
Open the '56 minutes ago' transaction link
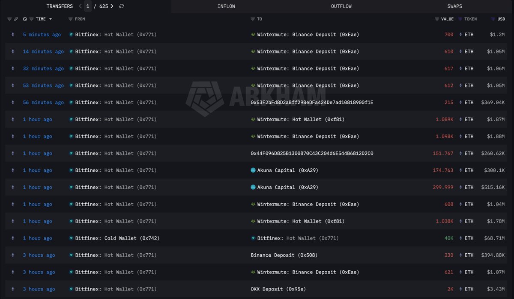tap(43, 103)
